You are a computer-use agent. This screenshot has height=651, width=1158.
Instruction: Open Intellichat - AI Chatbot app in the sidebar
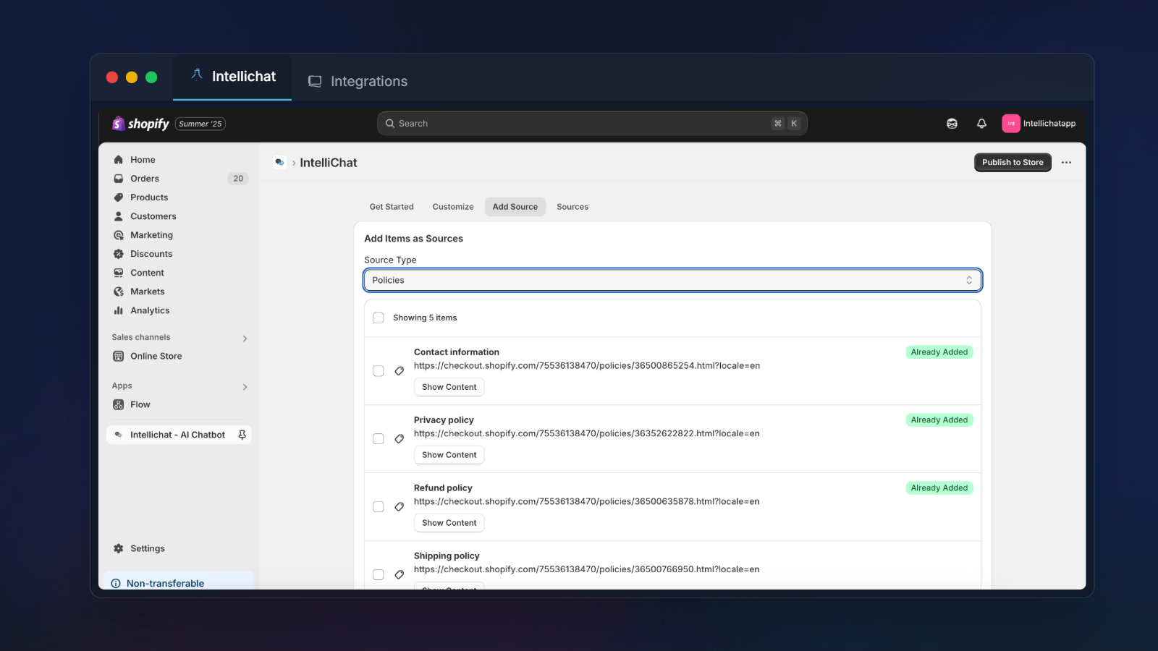point(177,435)
